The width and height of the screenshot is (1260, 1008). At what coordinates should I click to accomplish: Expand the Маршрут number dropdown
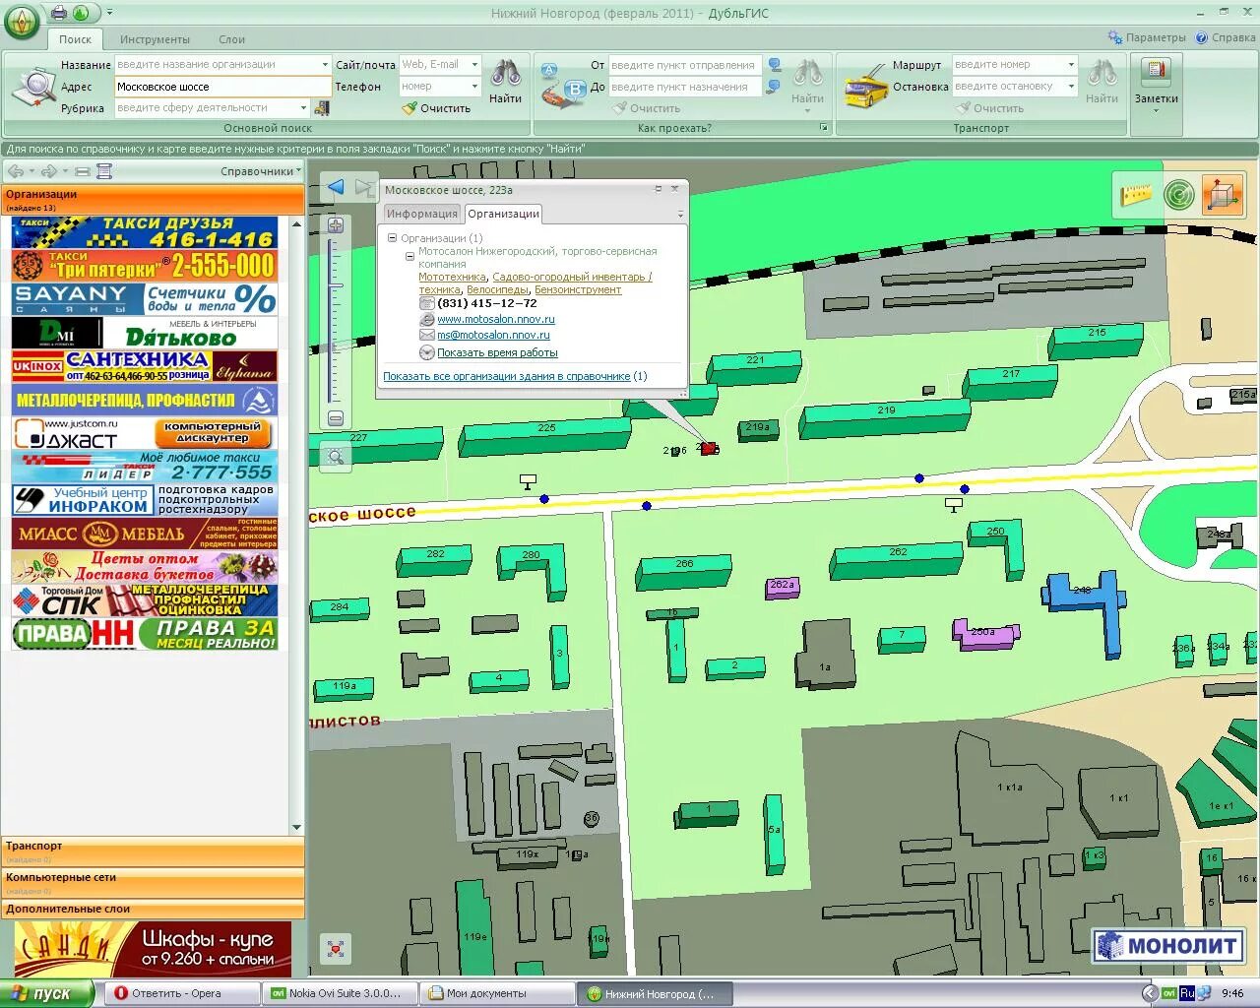click(x=1072, y=65)
